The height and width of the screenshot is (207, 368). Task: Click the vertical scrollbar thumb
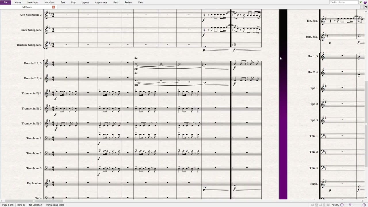(366, 124)
